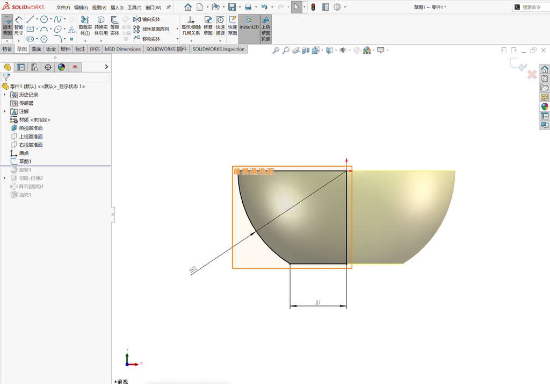This screenshot has height=384, width=550.
Task: Open PropertyManager tab in left panel
Action: pos(21,67)
